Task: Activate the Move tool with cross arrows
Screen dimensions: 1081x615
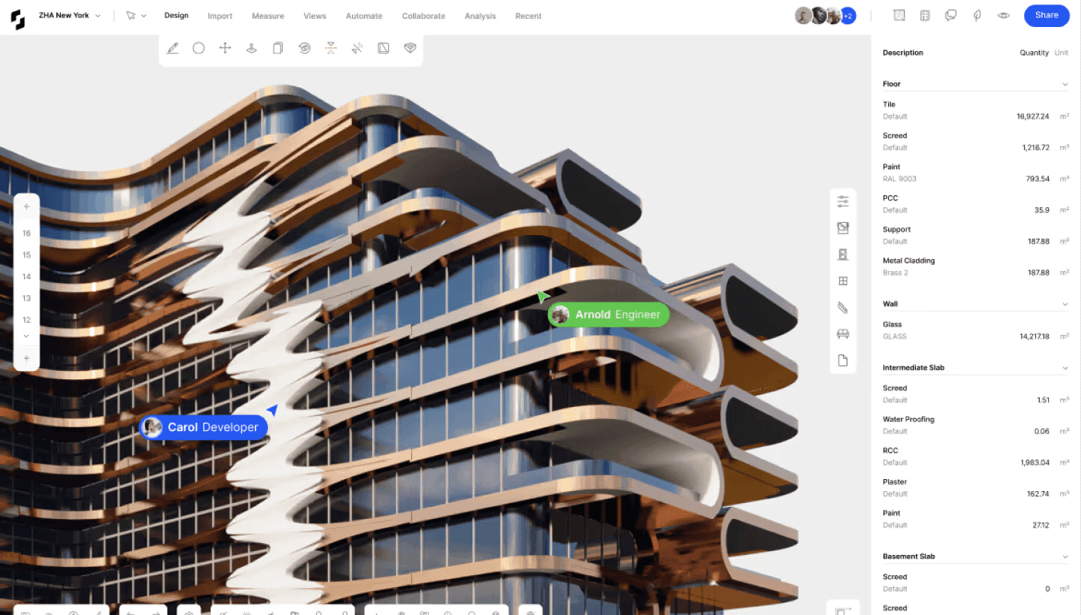Action: point(224,47)
